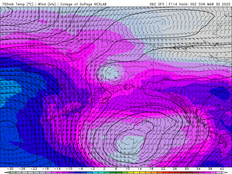Click the -10 color scale label
This screenshot has width=232, height=174.
[x=69, y=169]
